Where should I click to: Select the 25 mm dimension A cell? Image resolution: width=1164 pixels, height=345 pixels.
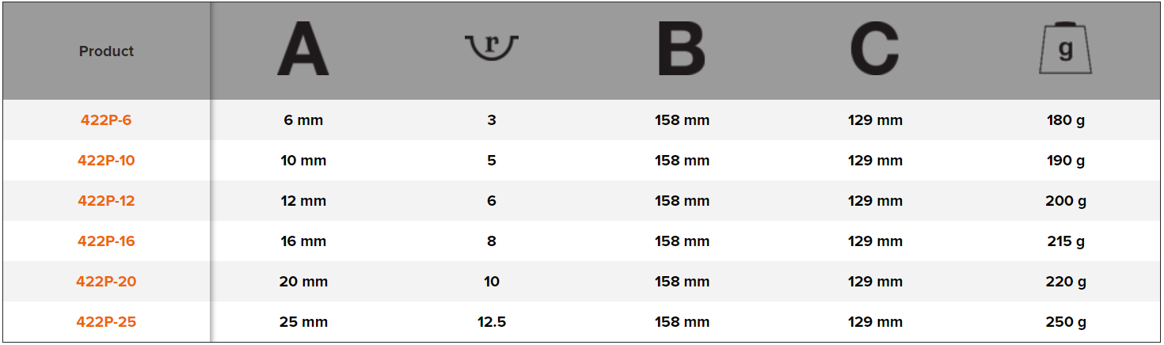coord(303,322)
